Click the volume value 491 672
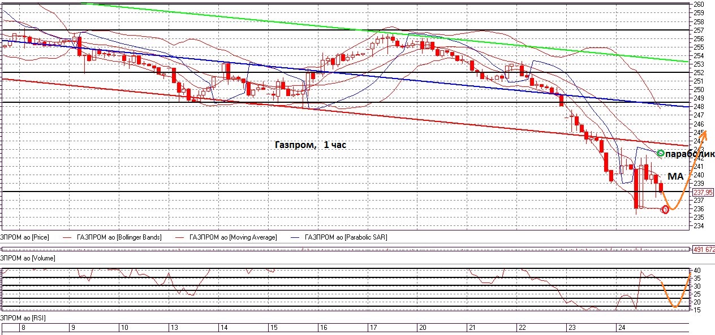The image size is (715, 335). [x=704, y=249]
